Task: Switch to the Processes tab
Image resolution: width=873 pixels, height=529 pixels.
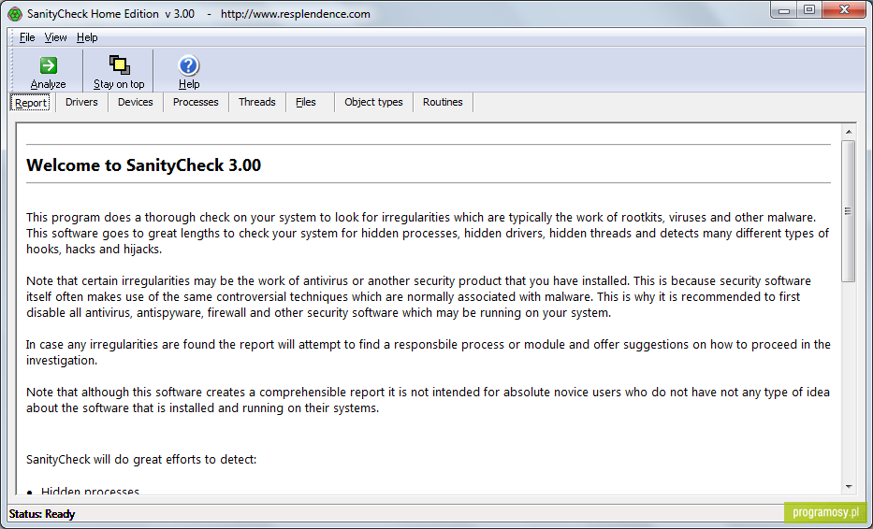Action: click(196, 103)
